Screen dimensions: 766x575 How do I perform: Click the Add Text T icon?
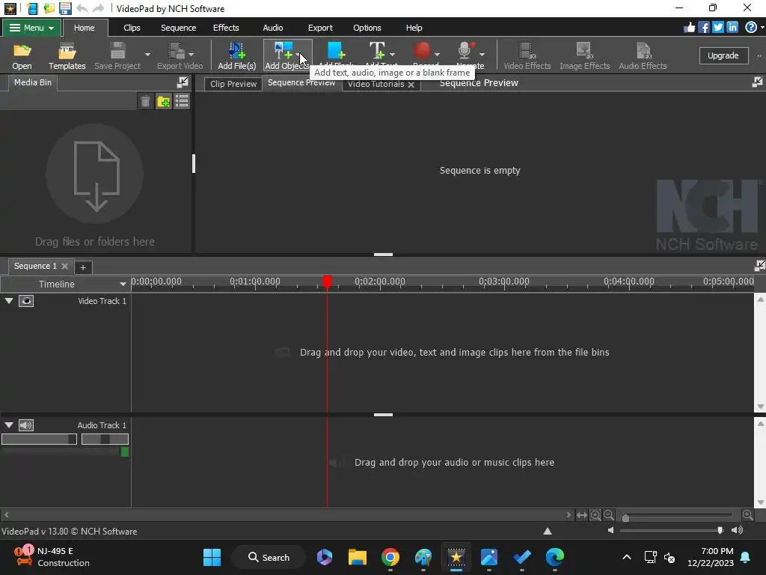point(377,50)
